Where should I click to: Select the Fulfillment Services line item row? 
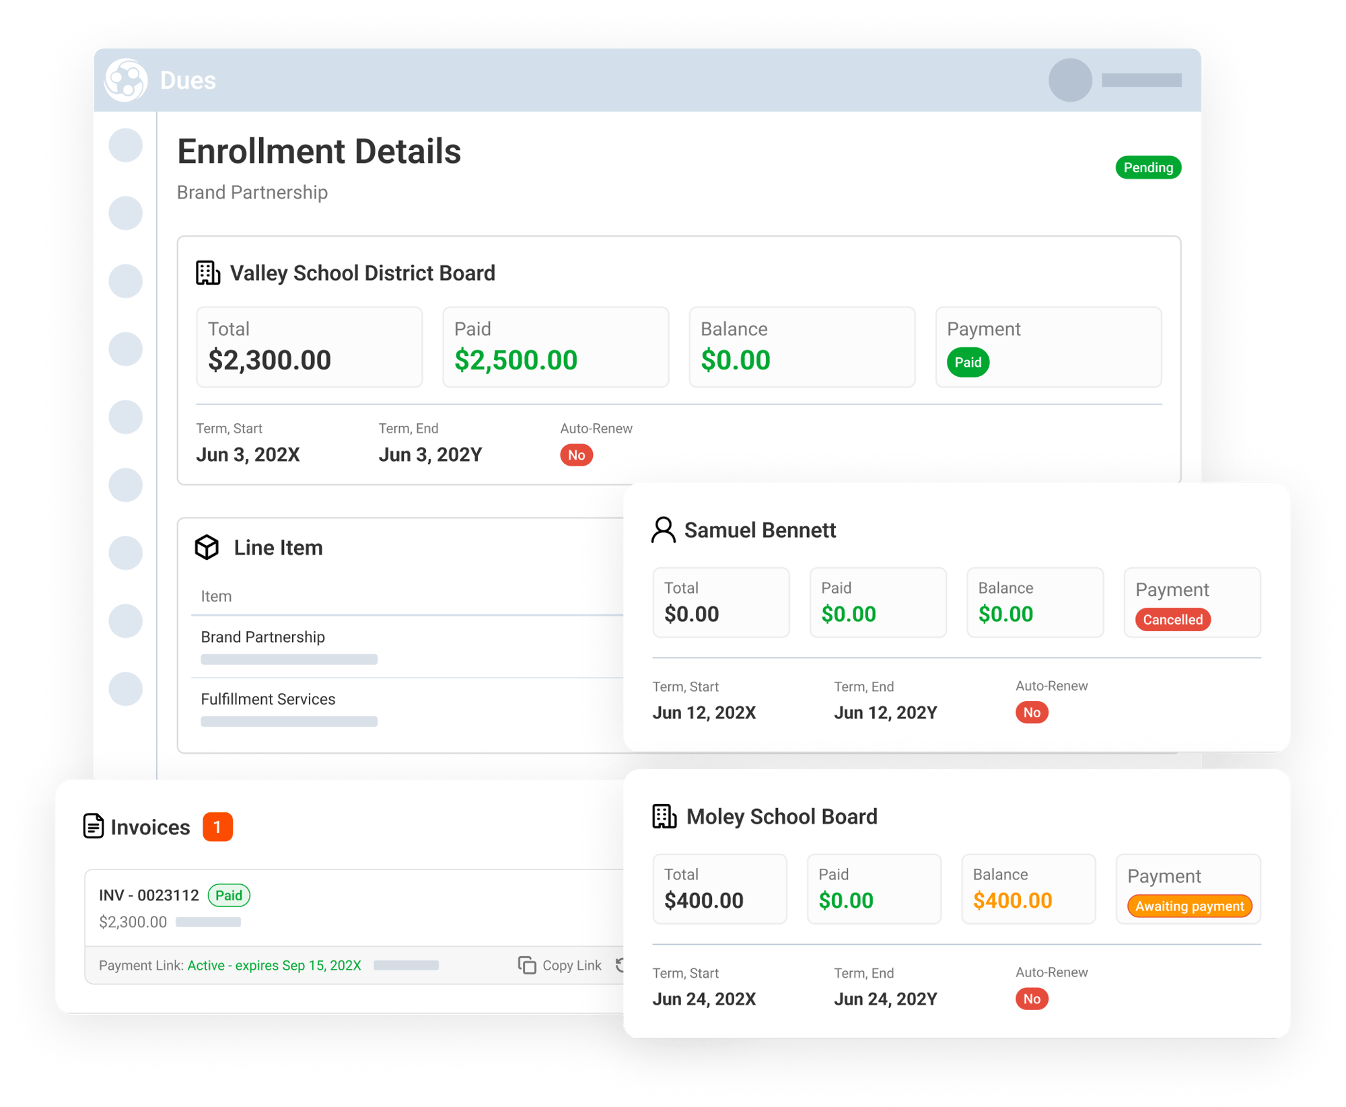coord(408,709)
